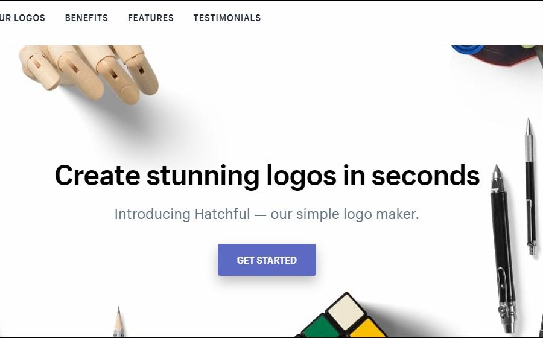Click the word Hatchful in the subheading
543x338 pixels.
pos(222,214)
